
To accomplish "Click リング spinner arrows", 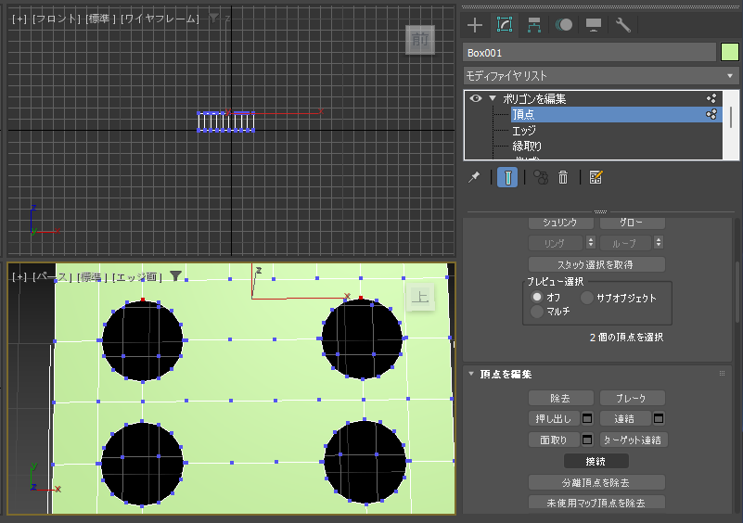I will [x=591, y=243].
